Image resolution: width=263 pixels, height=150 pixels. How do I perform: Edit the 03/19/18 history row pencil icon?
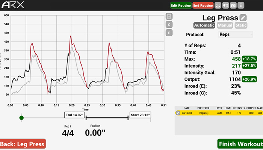[178, 112]
